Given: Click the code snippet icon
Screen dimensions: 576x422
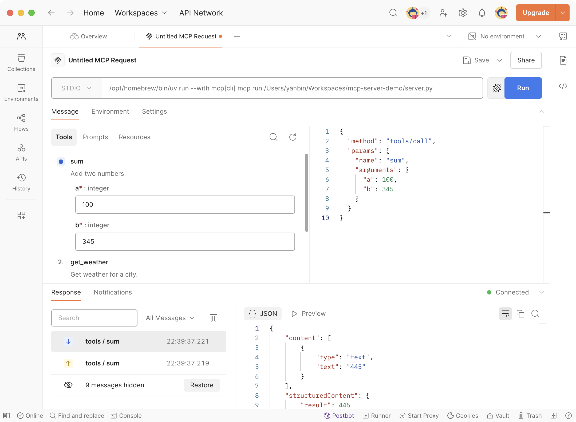Looking at the screenshot, I should 563,86.
